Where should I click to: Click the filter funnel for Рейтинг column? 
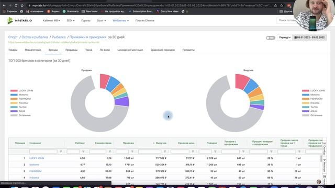[x=83, y=151]
